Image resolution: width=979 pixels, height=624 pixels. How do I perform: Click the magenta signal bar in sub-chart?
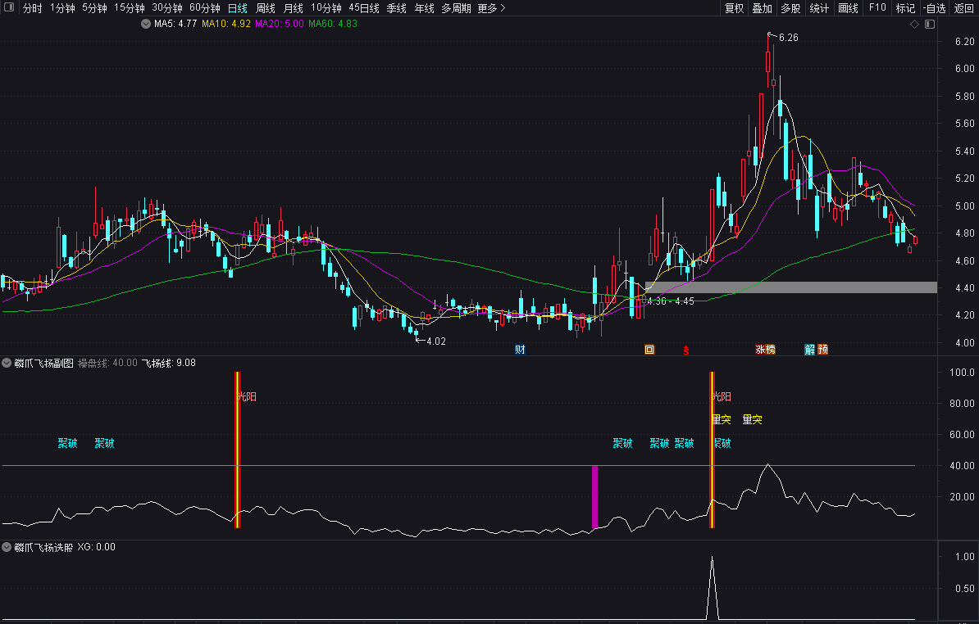click(x=594, y=497)
